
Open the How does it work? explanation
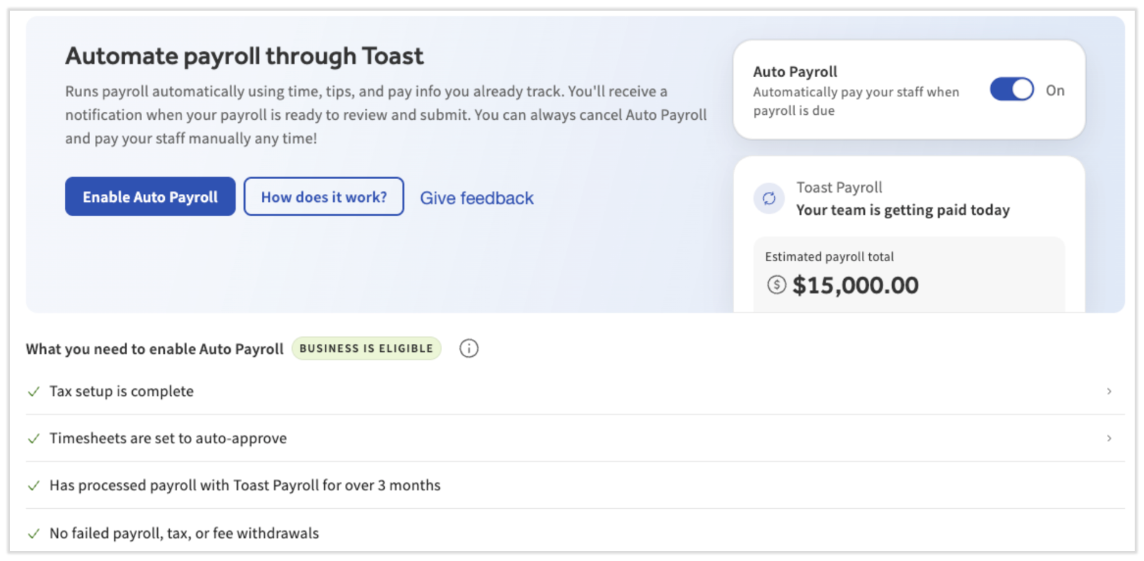(323, 197)
